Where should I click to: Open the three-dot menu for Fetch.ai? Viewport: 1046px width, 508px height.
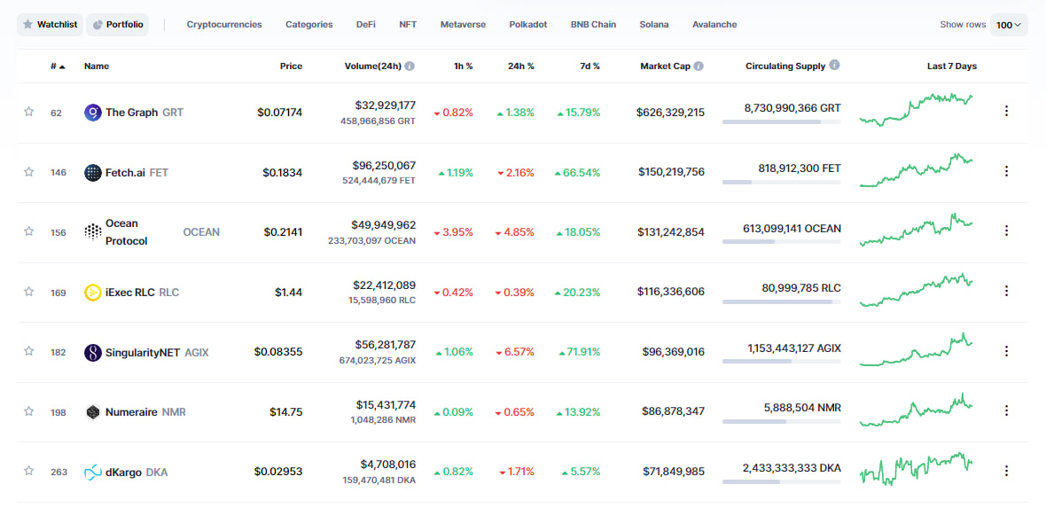tap(1006, 171)
